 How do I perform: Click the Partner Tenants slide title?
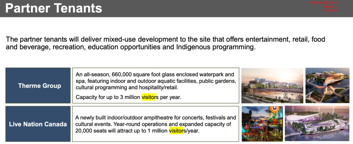[54, 8]
